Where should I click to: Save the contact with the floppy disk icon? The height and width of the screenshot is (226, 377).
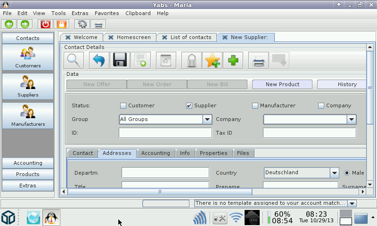click(120, 60)
